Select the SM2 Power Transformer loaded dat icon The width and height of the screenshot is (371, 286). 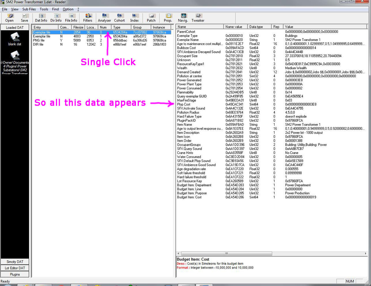pos(15,62)
